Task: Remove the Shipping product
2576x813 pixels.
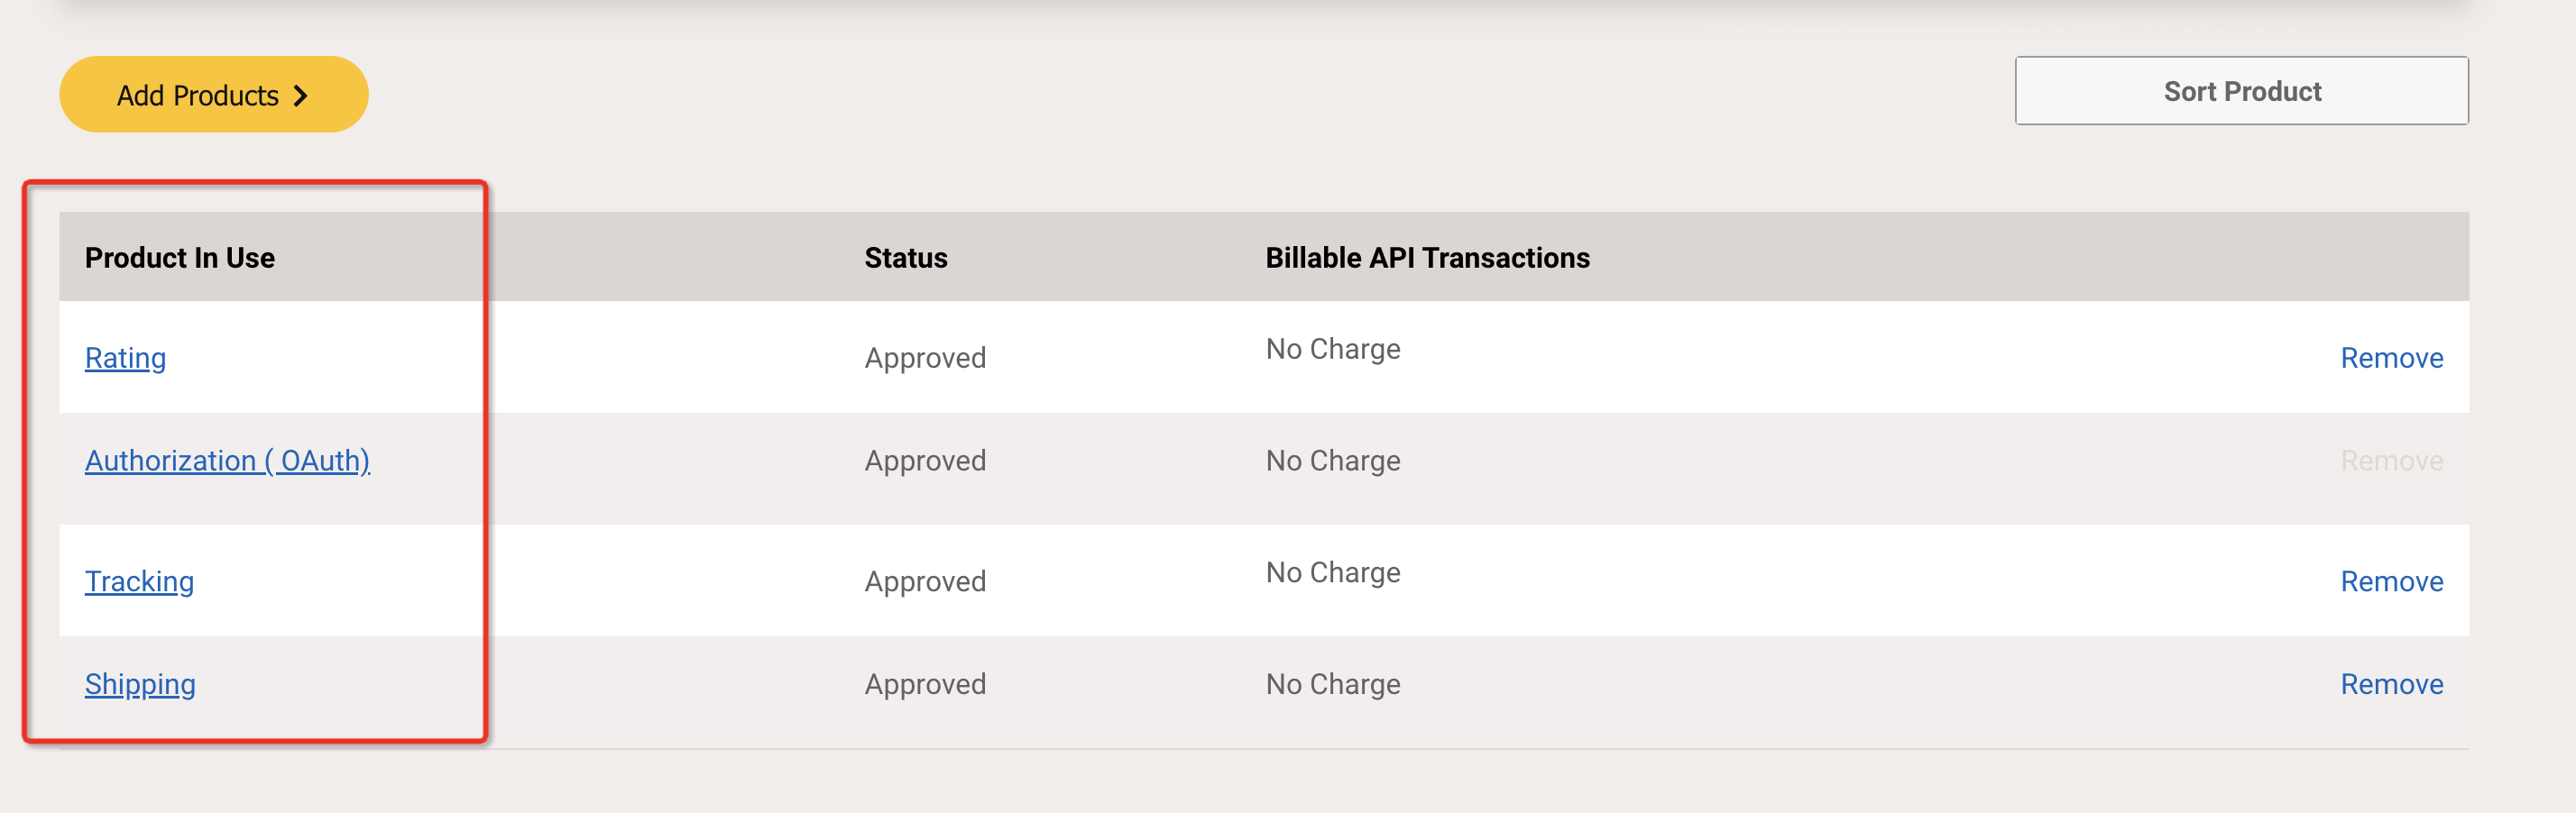Action: coord(2391,684)
